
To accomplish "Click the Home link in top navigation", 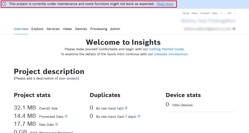I will 186,13.
